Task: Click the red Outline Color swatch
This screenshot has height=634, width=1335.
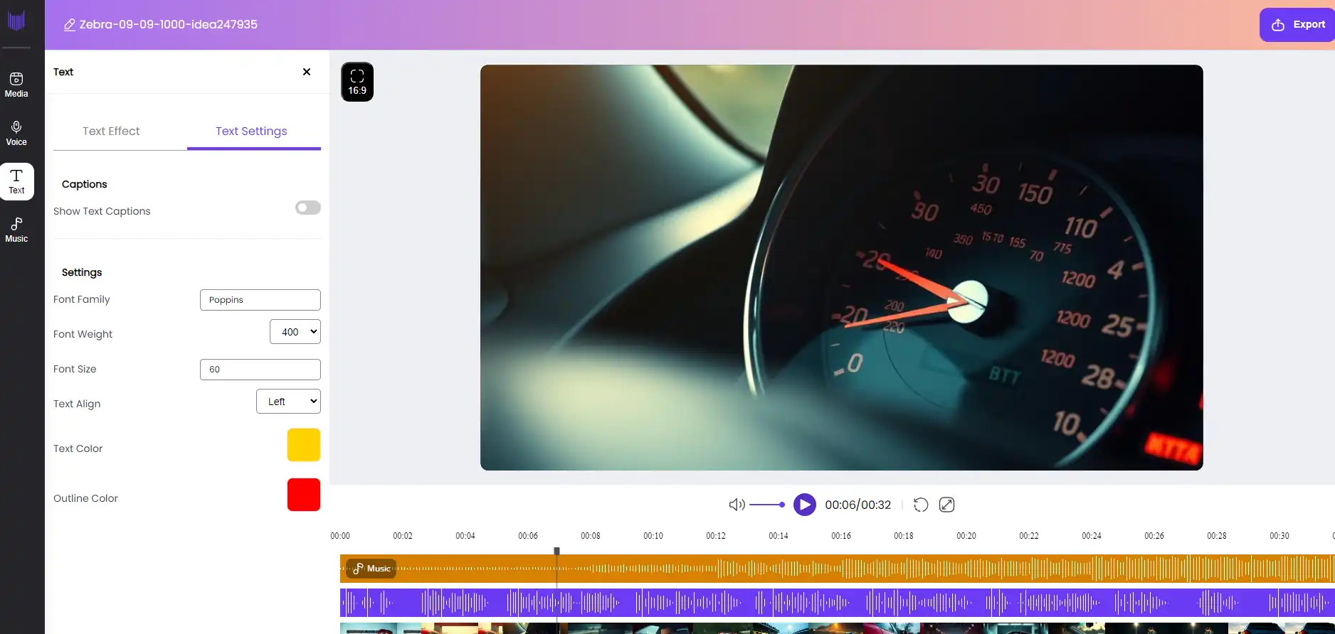Action: click(x=304, y=495)
